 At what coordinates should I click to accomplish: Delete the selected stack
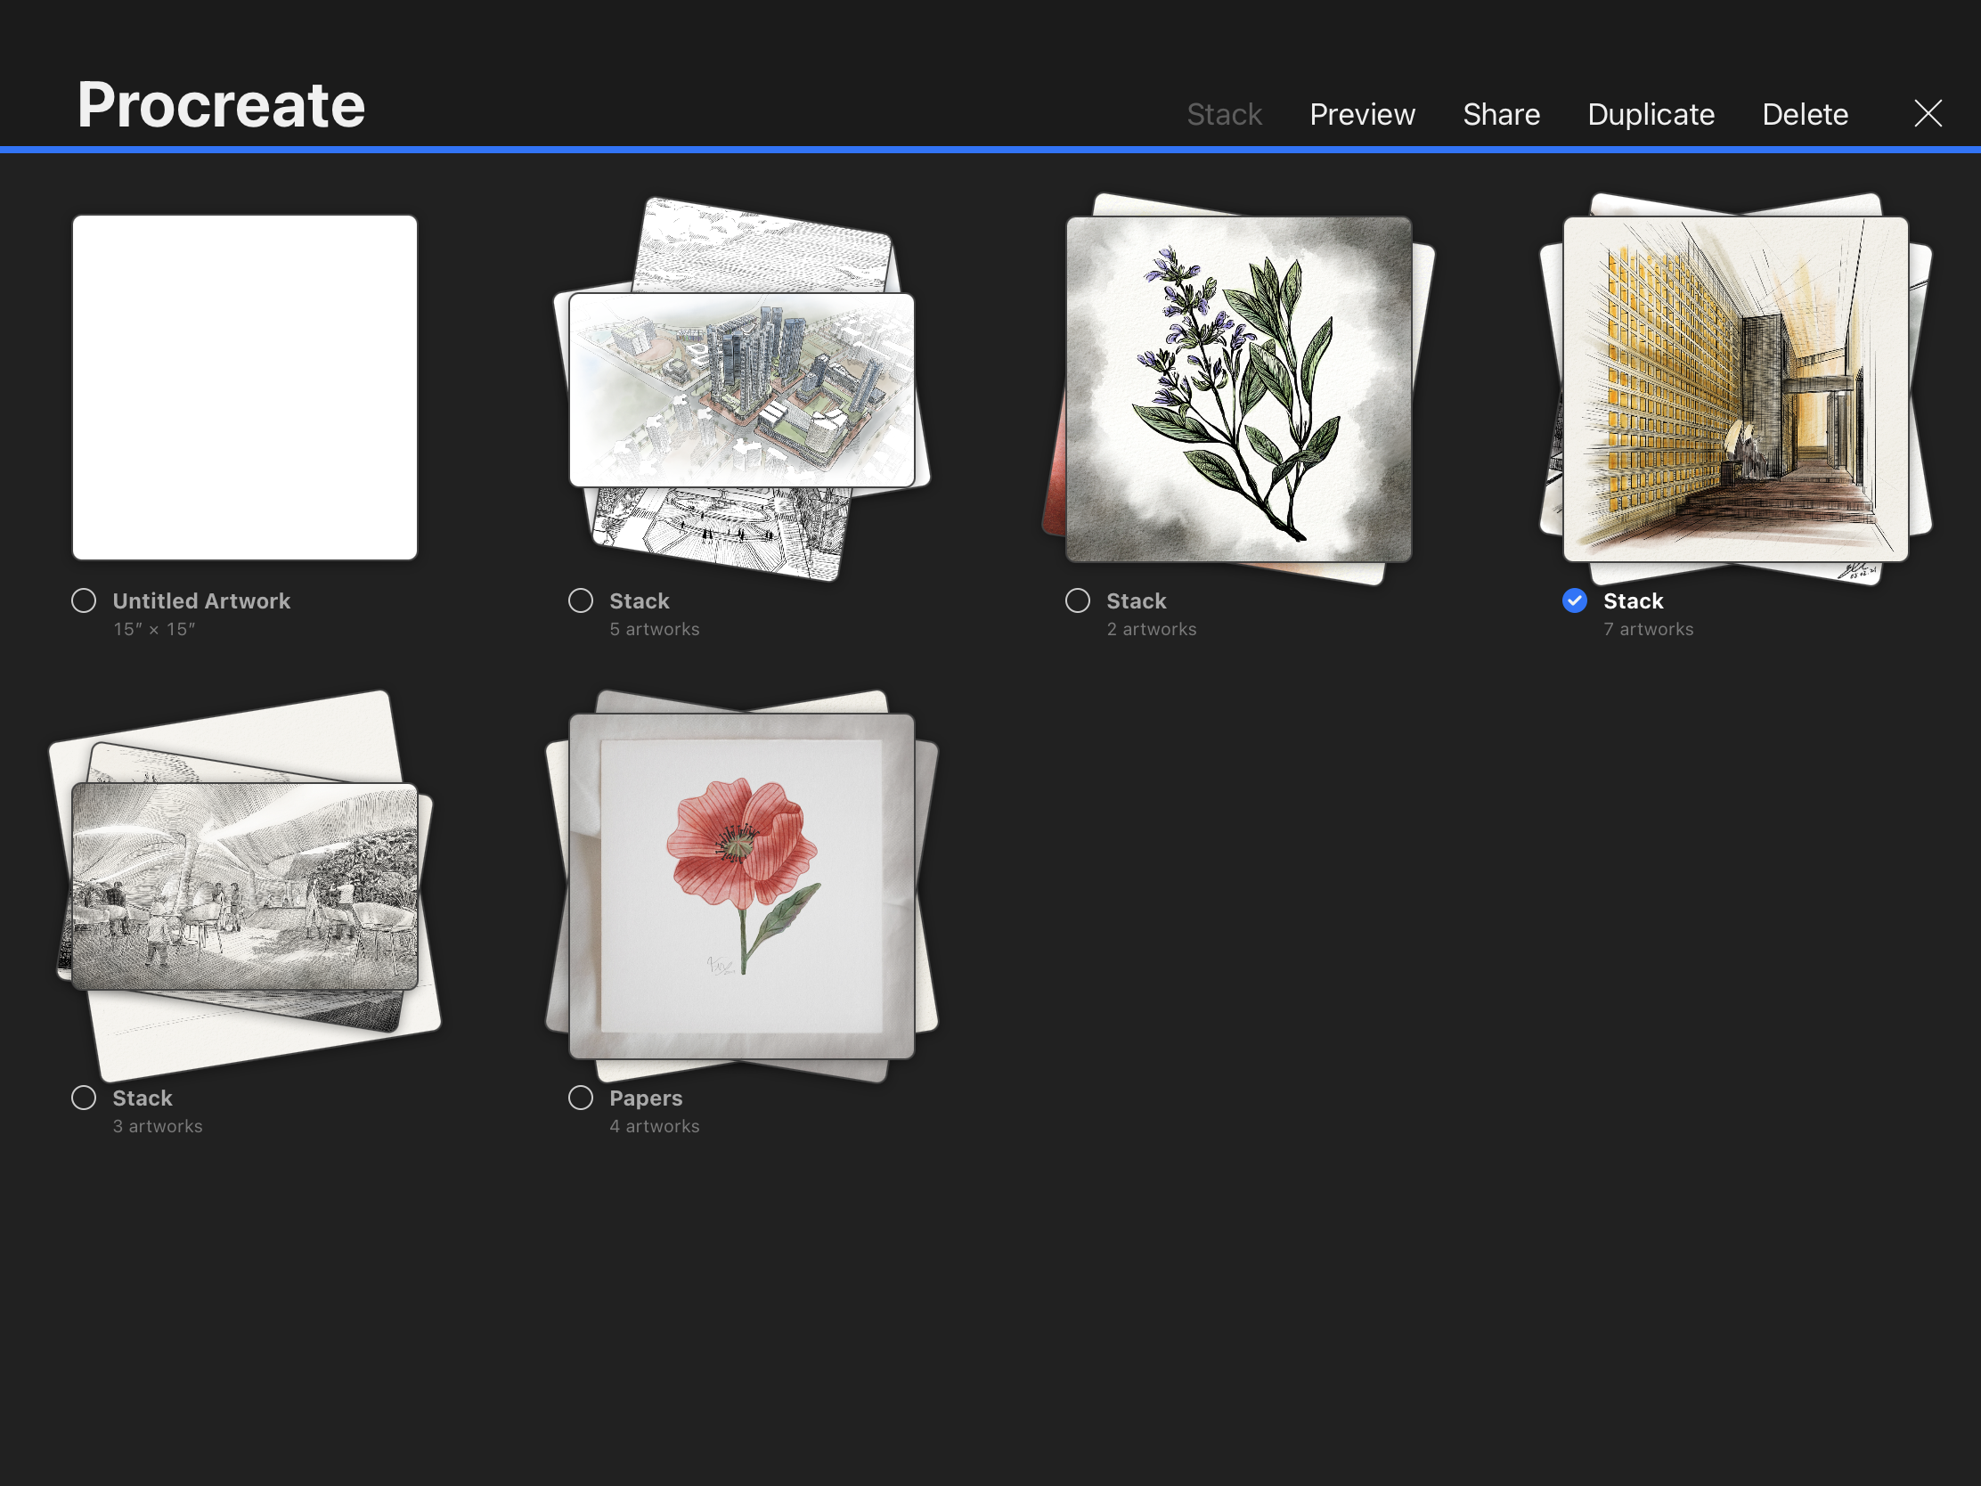(x=1805, y=115)
